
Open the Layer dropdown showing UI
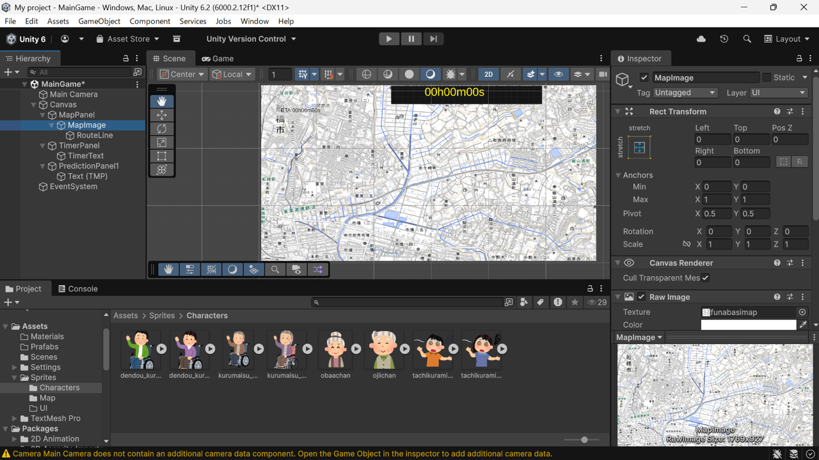click(x=778, y=93)
